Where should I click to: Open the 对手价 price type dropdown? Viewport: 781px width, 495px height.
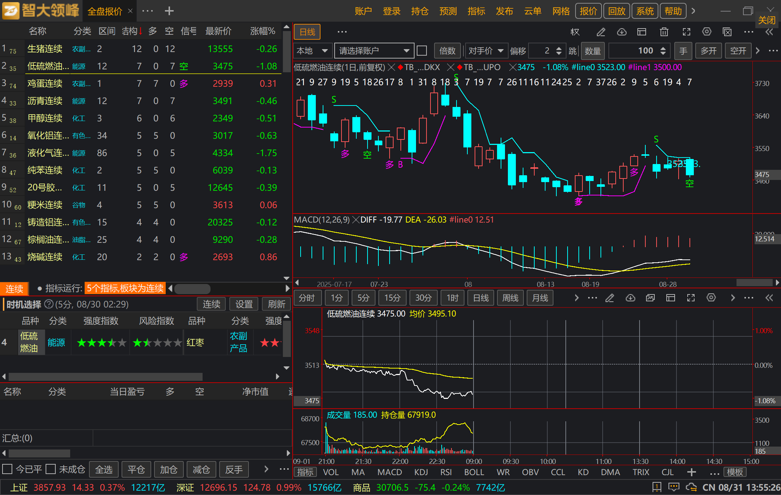pos(485,51)
